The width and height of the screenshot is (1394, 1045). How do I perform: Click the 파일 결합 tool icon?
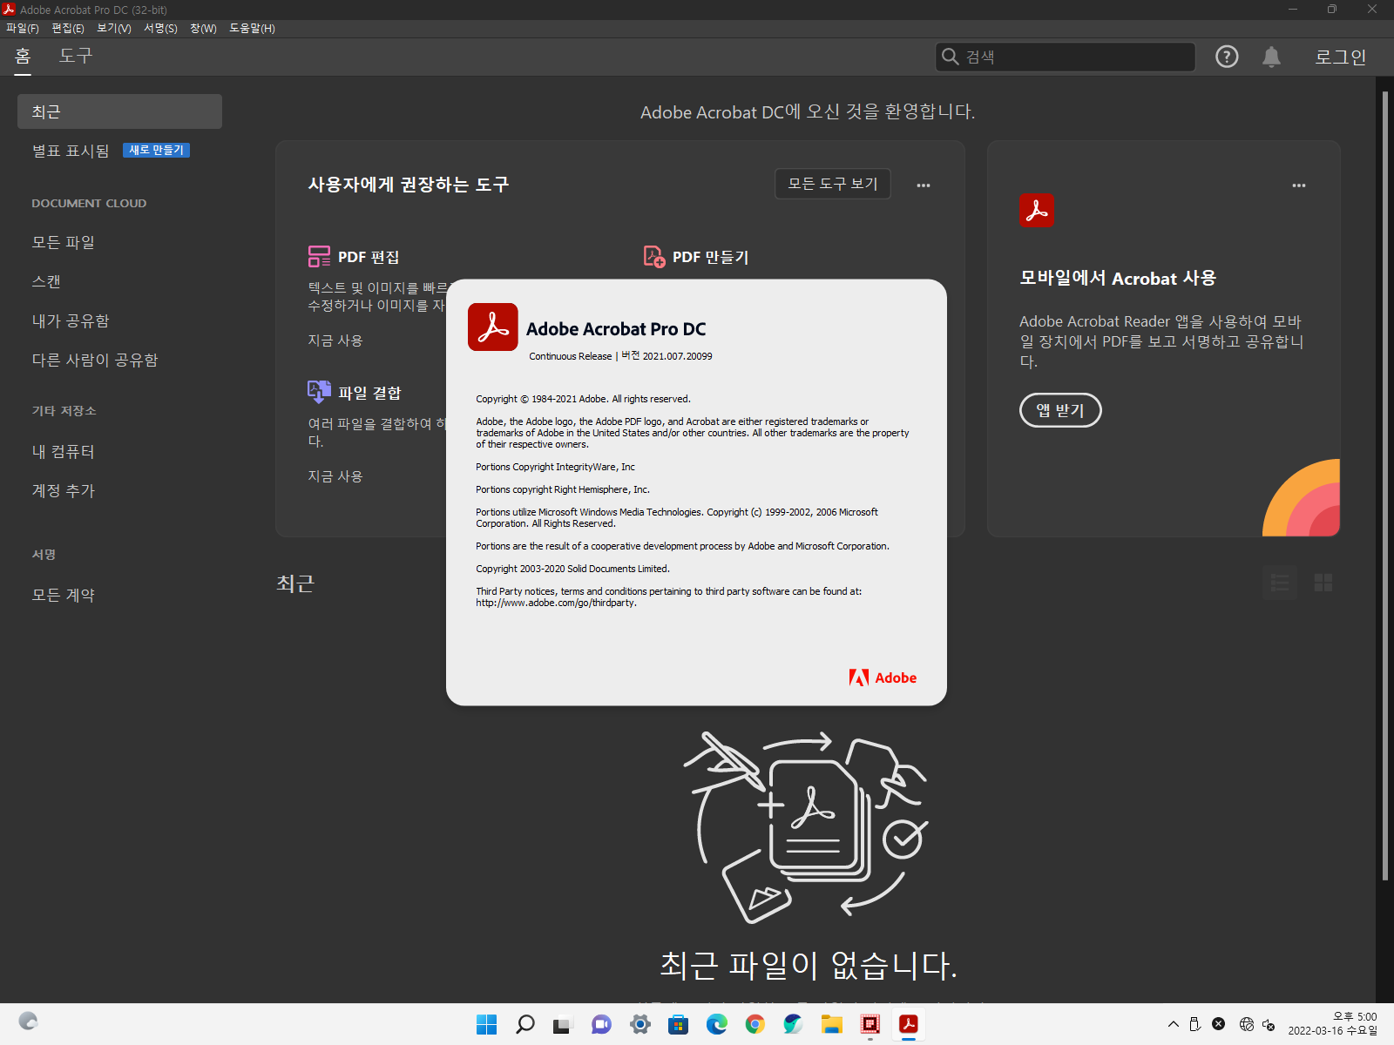pyautogui.click(x=319, y=392)
